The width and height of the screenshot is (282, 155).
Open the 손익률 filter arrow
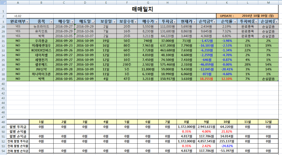(x=235, y=22)
